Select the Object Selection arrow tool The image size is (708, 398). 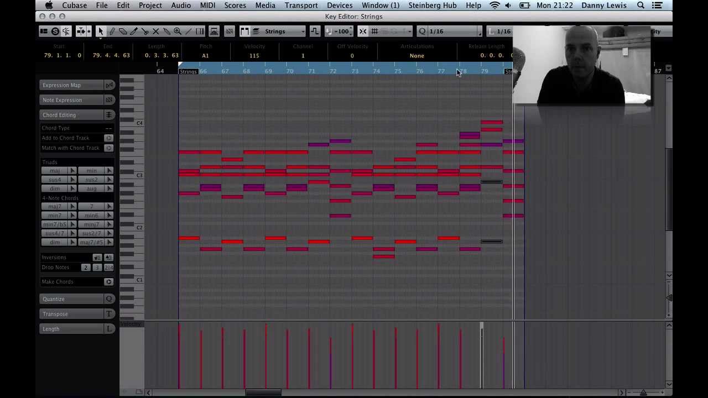pos(101,32)
